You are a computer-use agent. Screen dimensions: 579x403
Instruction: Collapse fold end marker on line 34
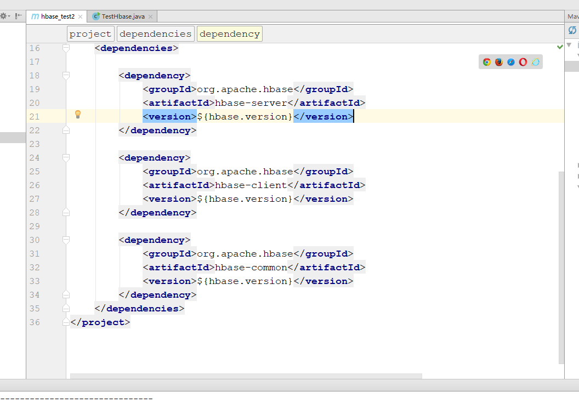[66, 294]
